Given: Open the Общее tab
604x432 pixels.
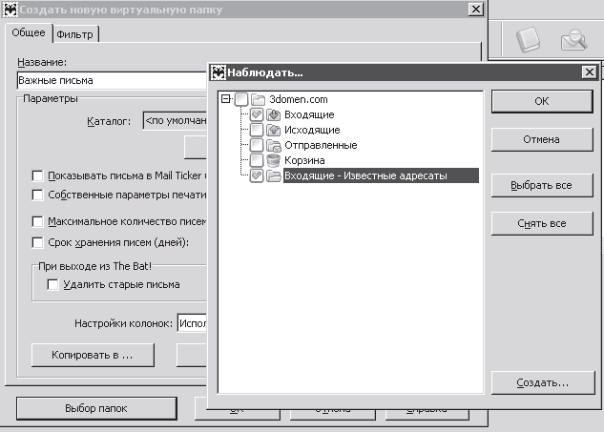Looking at the screenshot, I should (x=29, y=33).
